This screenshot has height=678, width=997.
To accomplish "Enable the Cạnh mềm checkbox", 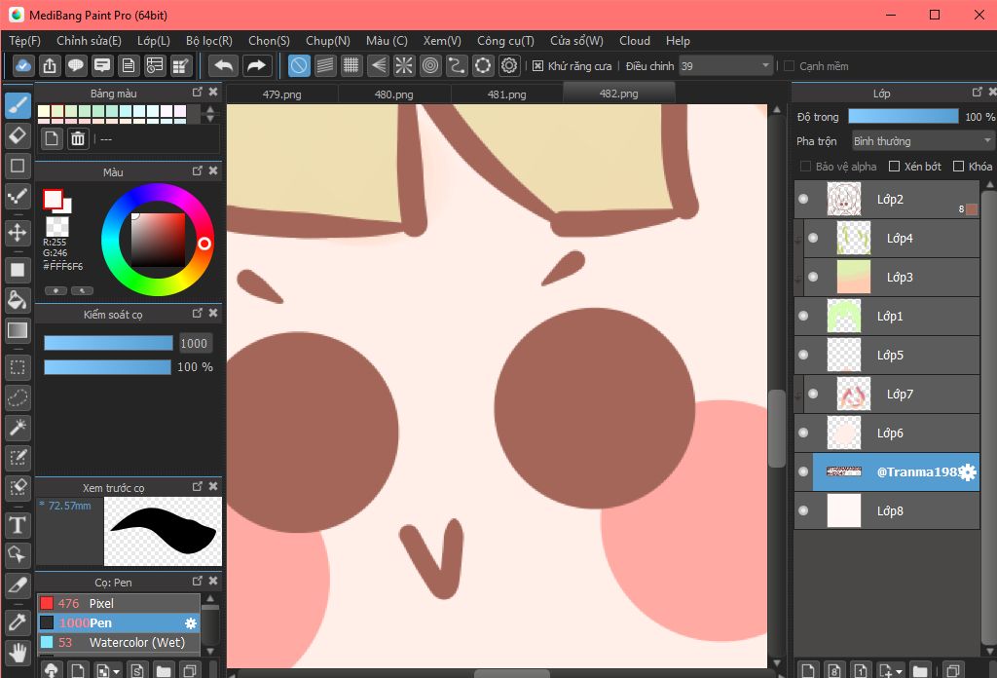I will (789, 66).
